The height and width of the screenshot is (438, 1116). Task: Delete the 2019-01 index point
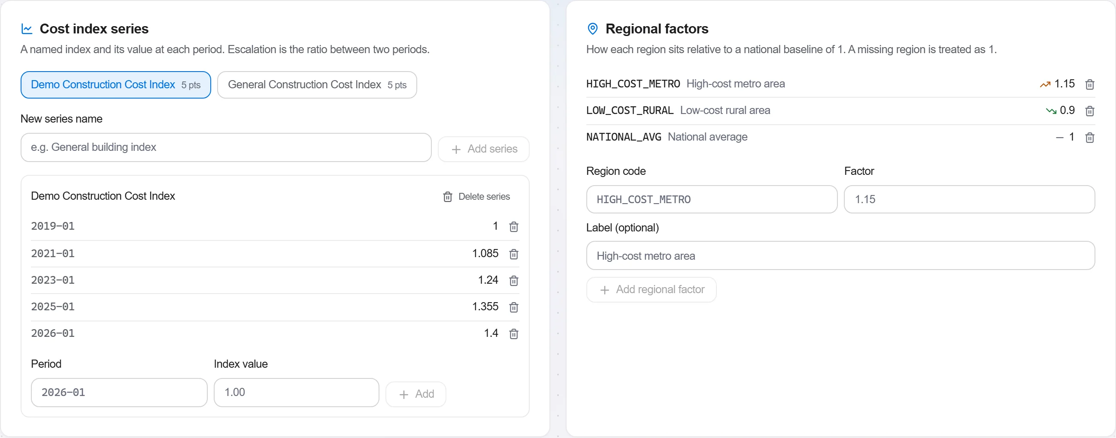pos(513,227)
